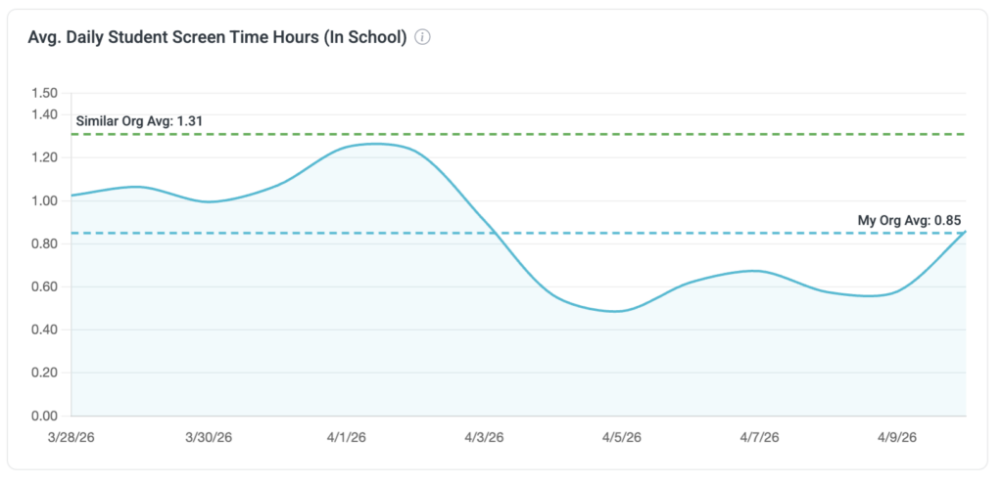Image resolution: width=1003 pixels, height=483 pixels.
Task: Click the 0.60 y-axis label
Action: click(45, 286)
